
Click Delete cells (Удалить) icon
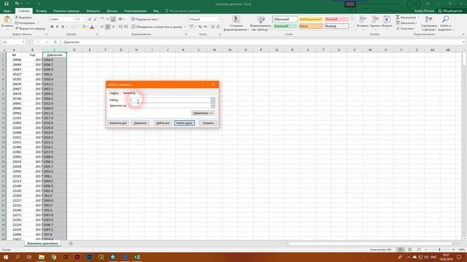(x=375, y=20)
